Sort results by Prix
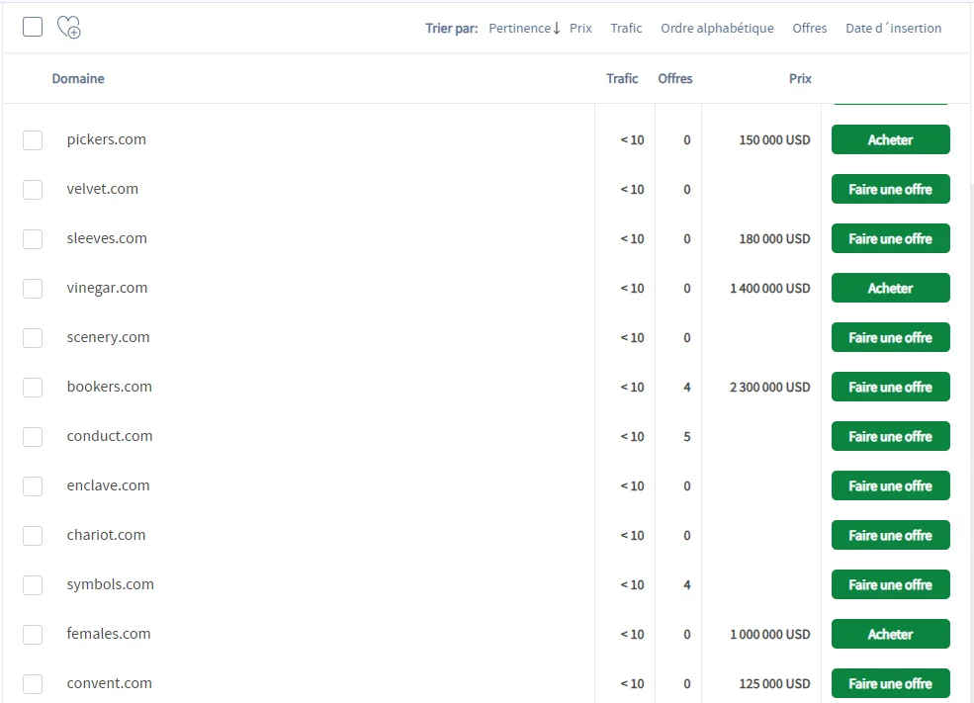Screen dimensions: 974x703 pyautogui.click(x=580, y=29)
